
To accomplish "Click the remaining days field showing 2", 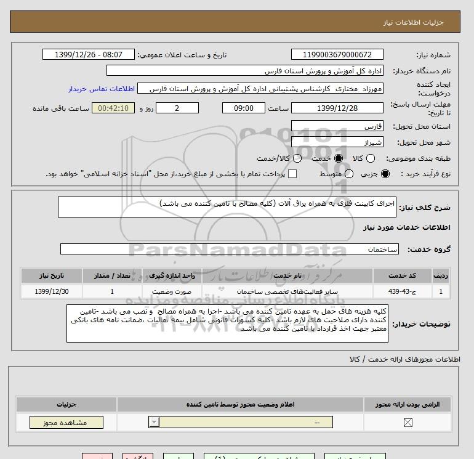I will (x=177, y=108).
